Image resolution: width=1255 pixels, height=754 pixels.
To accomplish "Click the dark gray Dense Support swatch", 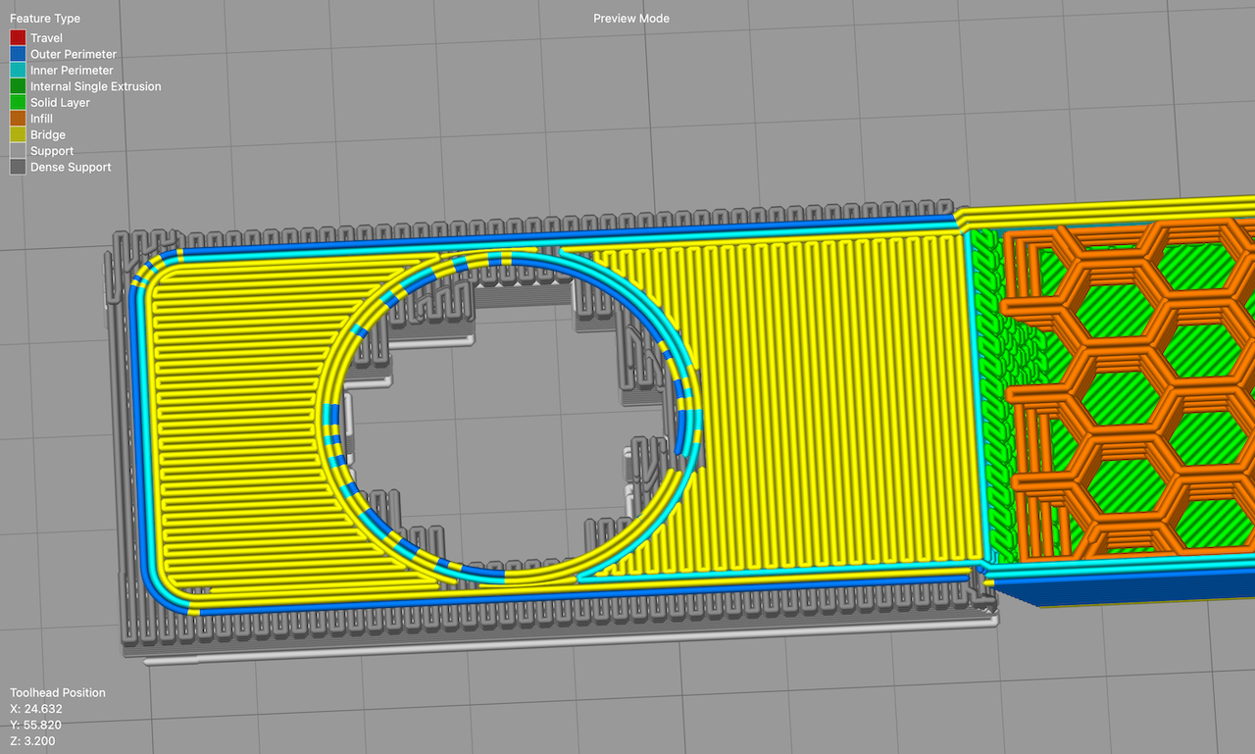I will tap(18, 168).
